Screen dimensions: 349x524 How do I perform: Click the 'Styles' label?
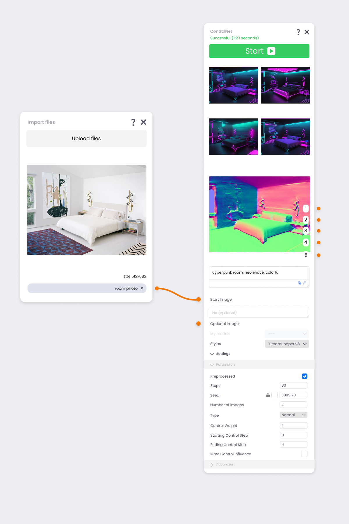click(215, 344)
